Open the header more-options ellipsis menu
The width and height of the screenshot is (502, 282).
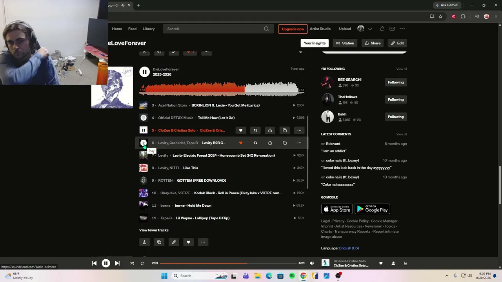click(402, 29)
